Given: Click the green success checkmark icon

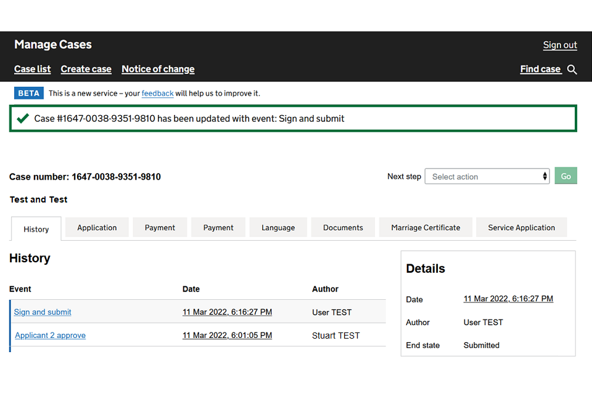Looking at the screenshot, I should (x=23, y=118).
